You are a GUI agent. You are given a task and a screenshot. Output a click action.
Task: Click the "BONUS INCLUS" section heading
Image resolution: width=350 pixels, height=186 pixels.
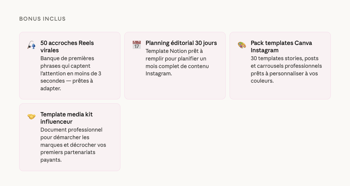[42, 19]
